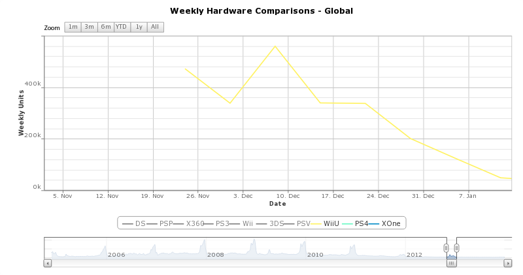523x275 pixels.
Task: Click the '200k' axis value
Action: [33, 135]
